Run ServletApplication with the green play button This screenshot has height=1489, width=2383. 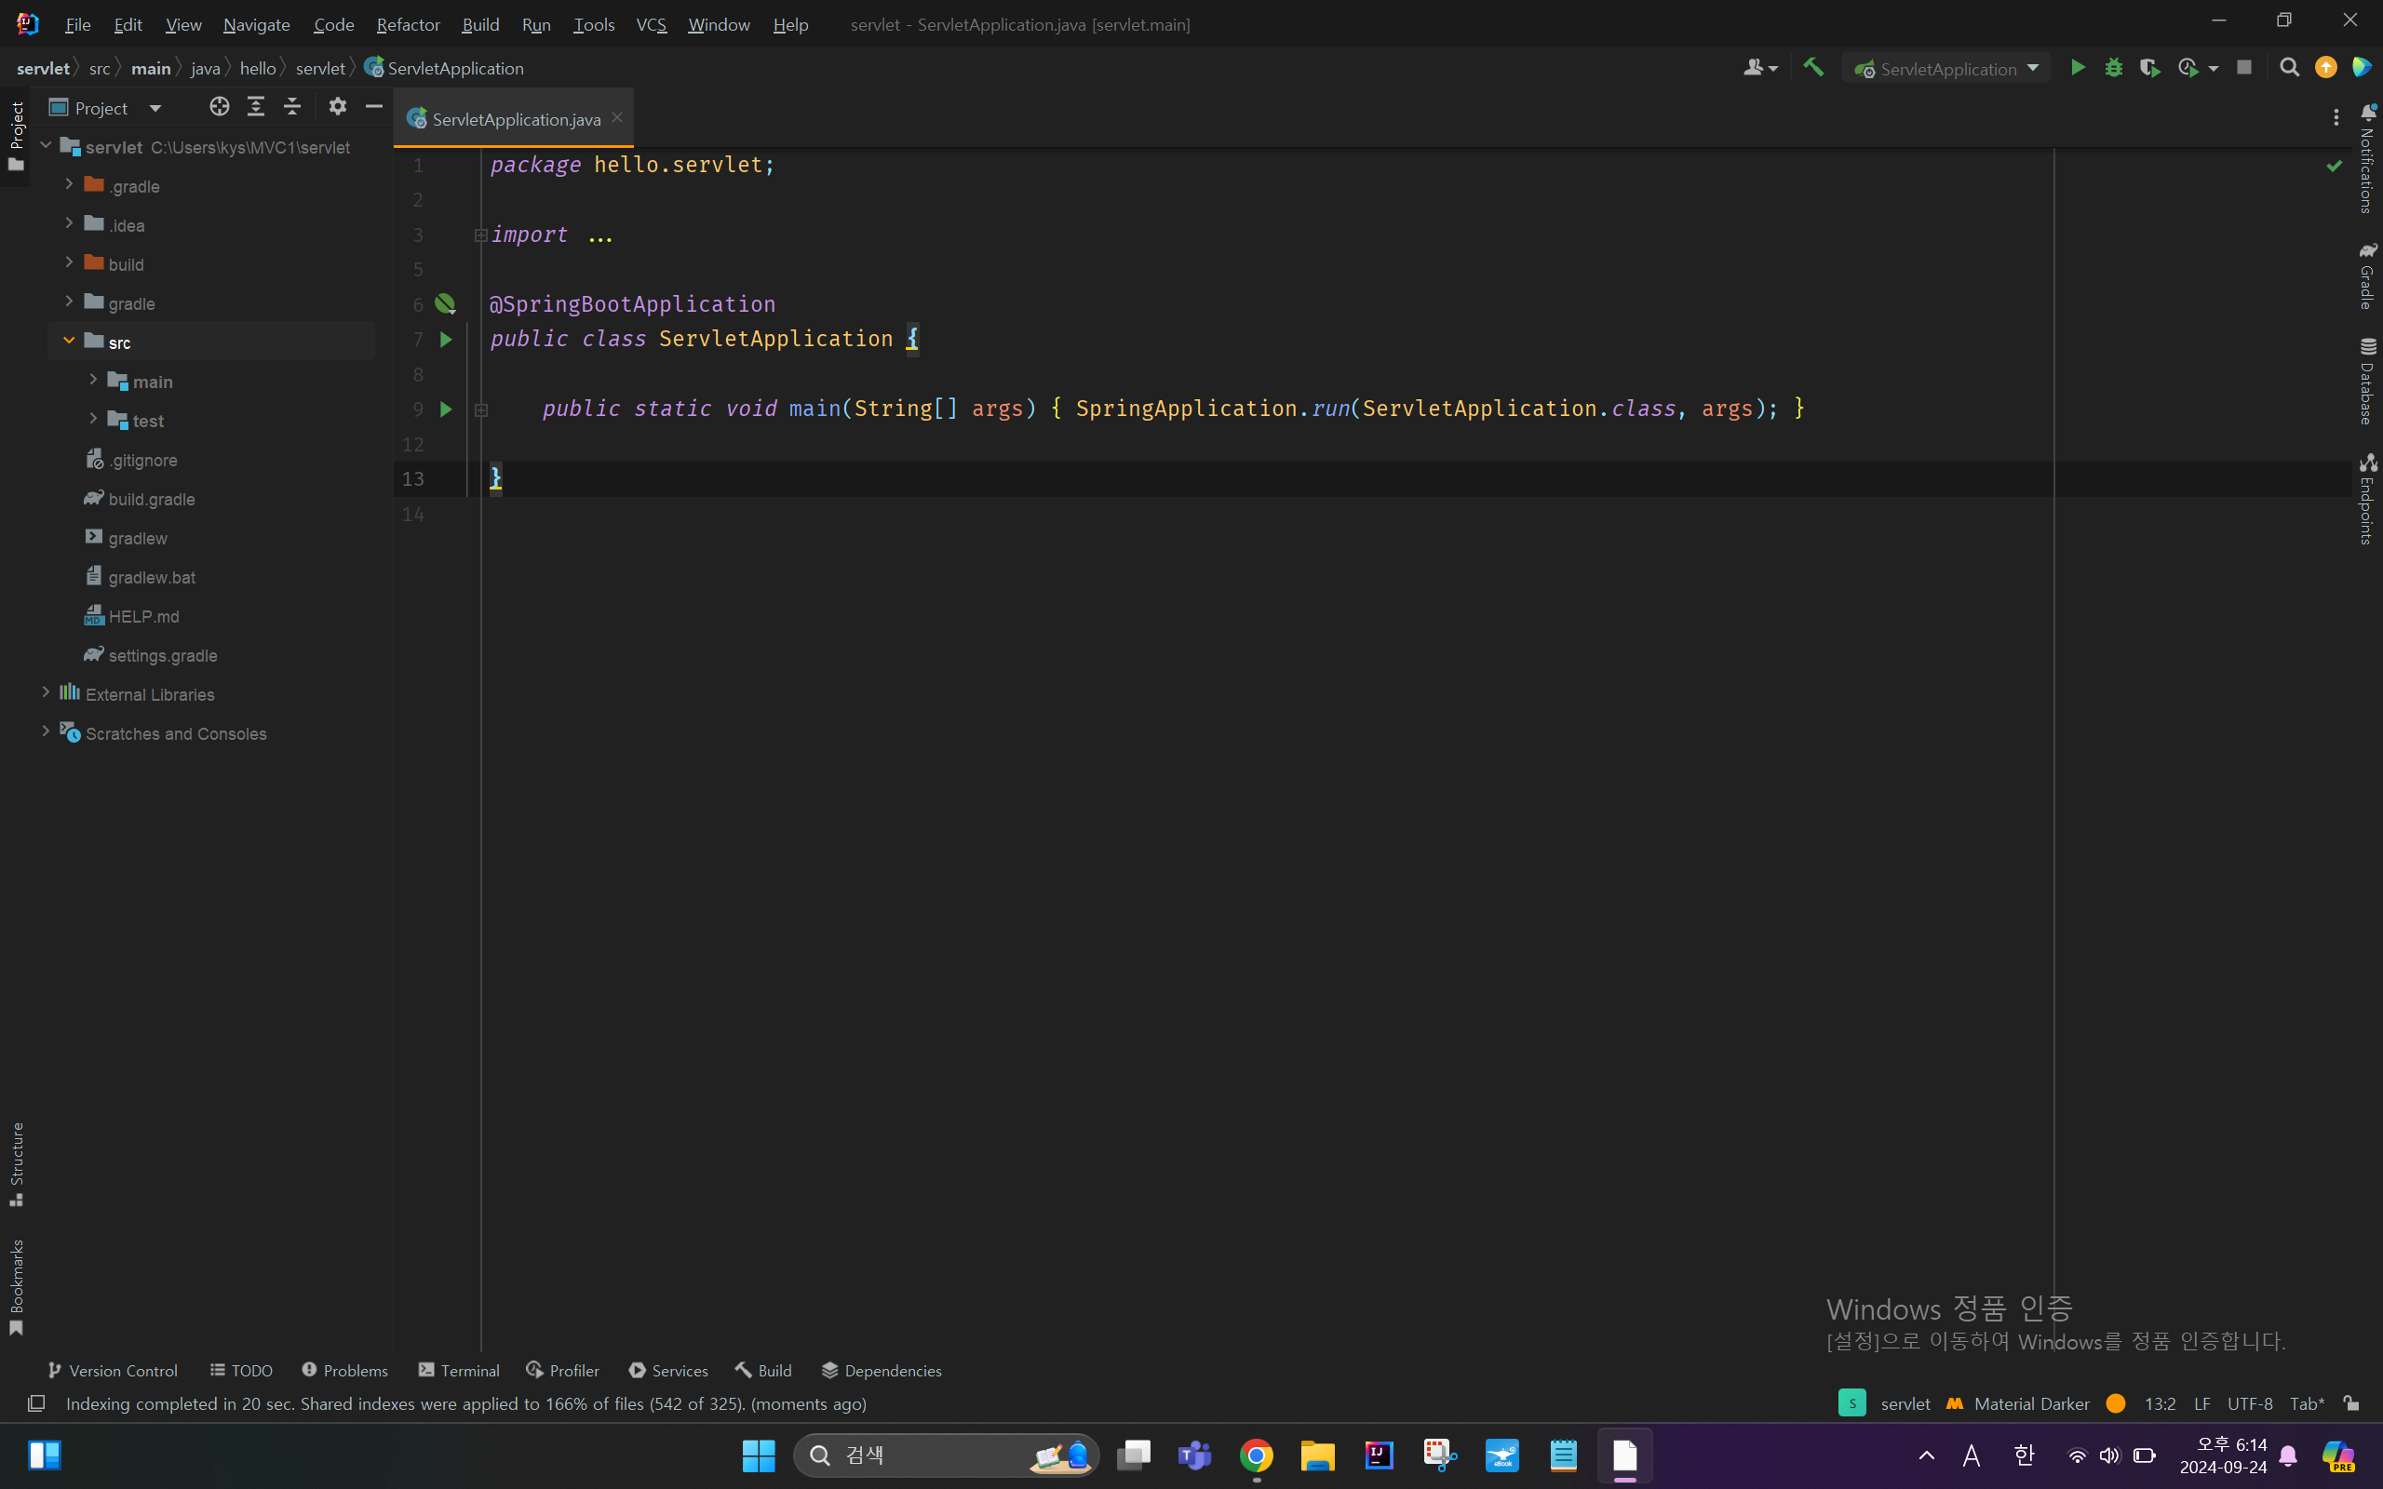click(x=2078, y=68)
